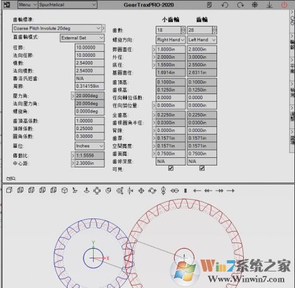Select the first cube view icon
This screenshot has width=295, height=288.
[x=9, y=190]
